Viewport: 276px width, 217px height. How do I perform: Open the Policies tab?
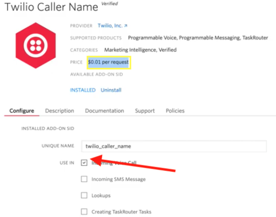175,111
